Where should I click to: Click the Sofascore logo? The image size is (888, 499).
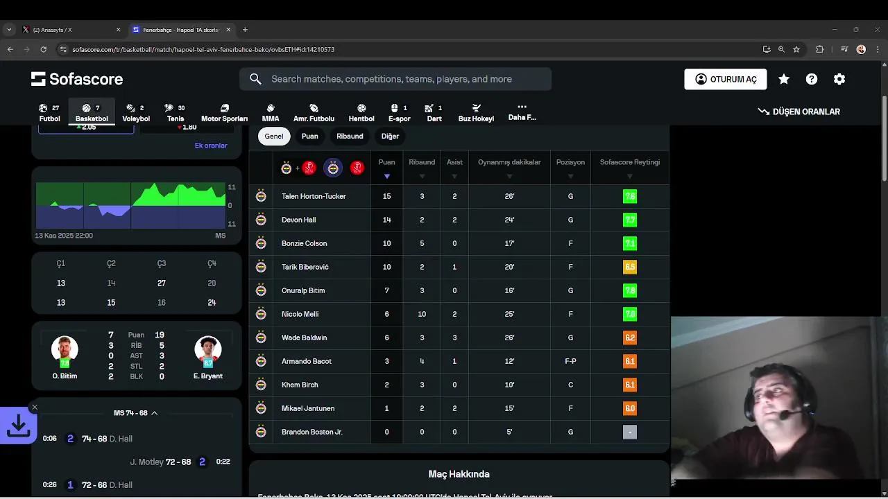pyautogui.click(x=77, y=79)
